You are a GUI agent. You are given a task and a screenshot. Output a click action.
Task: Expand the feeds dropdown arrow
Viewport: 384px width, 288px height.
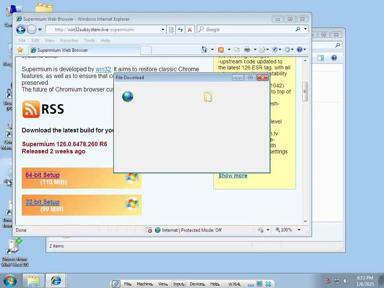pos(229,50)
